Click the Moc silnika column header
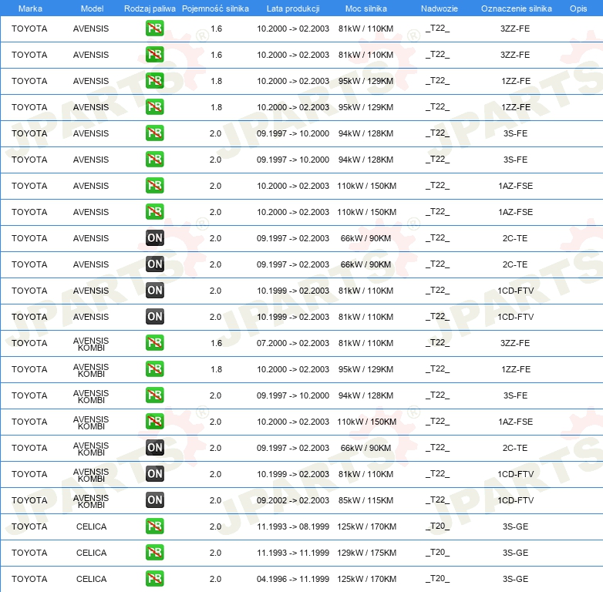Image resolution: width=603 pixels, height=592 pixels. pyautogui.click(x=366, y=8)
